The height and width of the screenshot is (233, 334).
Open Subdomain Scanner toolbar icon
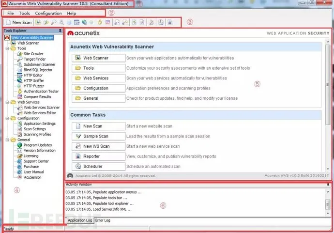61,22
